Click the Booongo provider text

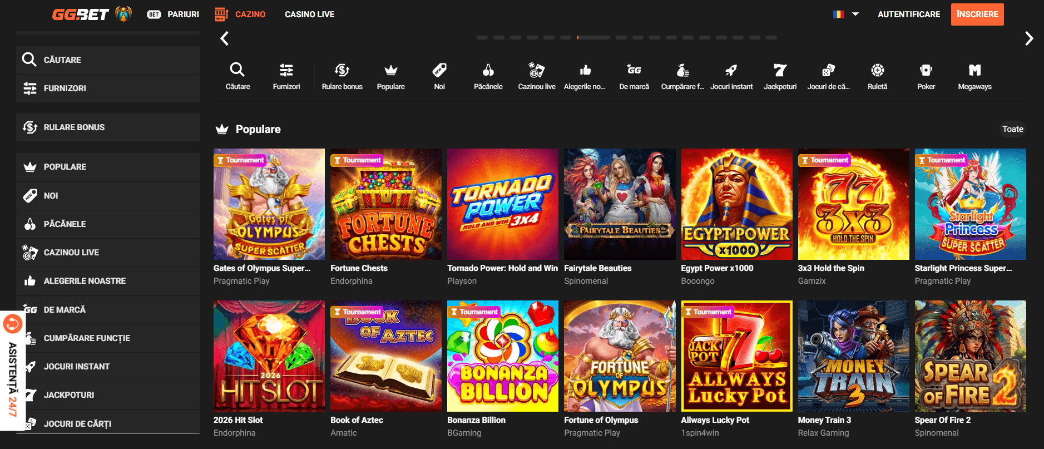[x=697, y=281]
